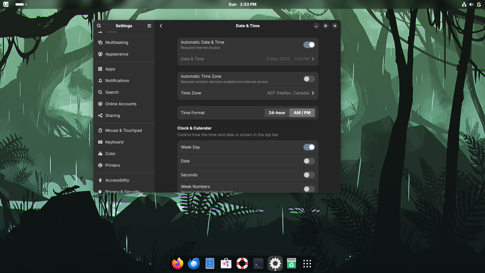Open Multitasking settings panel

[124, 42]
